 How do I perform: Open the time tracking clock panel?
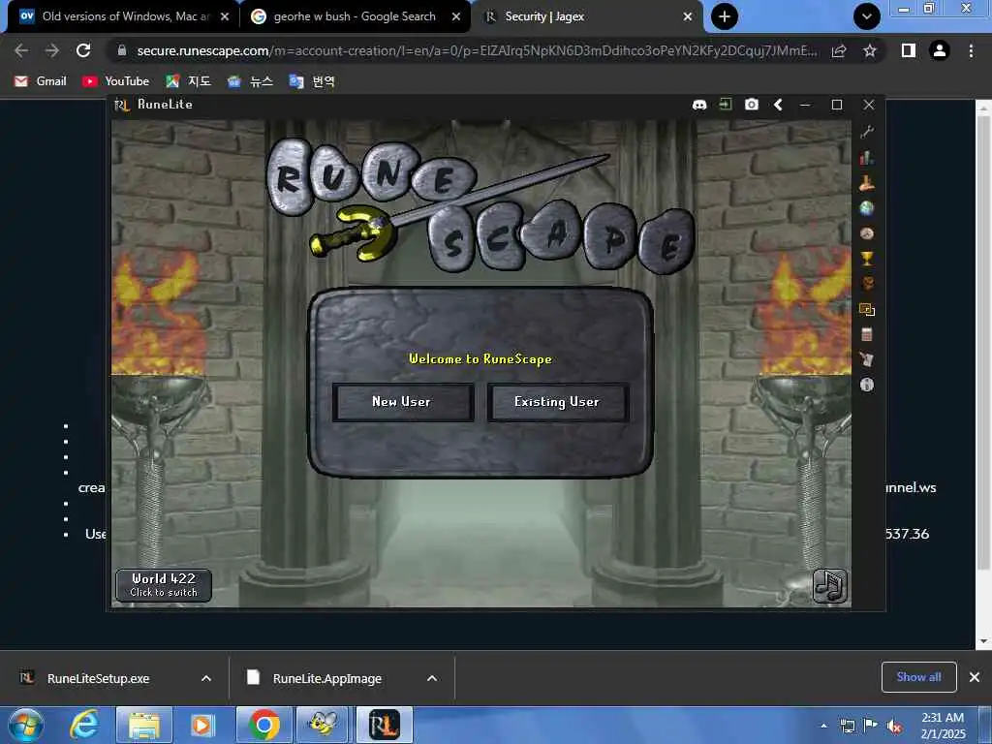(x=867, y=233)
